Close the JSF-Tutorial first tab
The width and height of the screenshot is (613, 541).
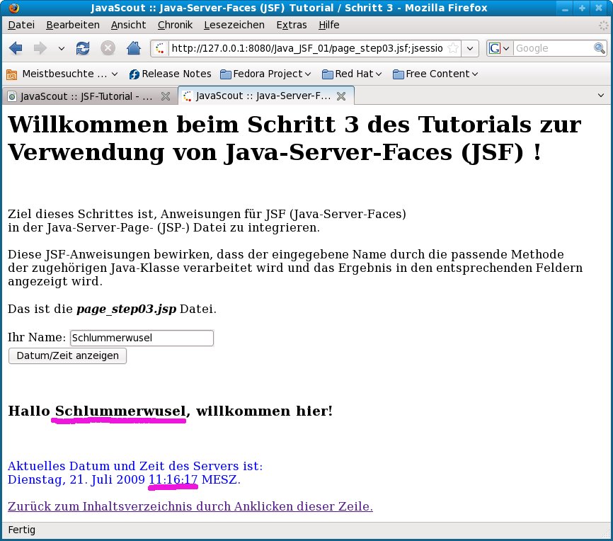166,96
